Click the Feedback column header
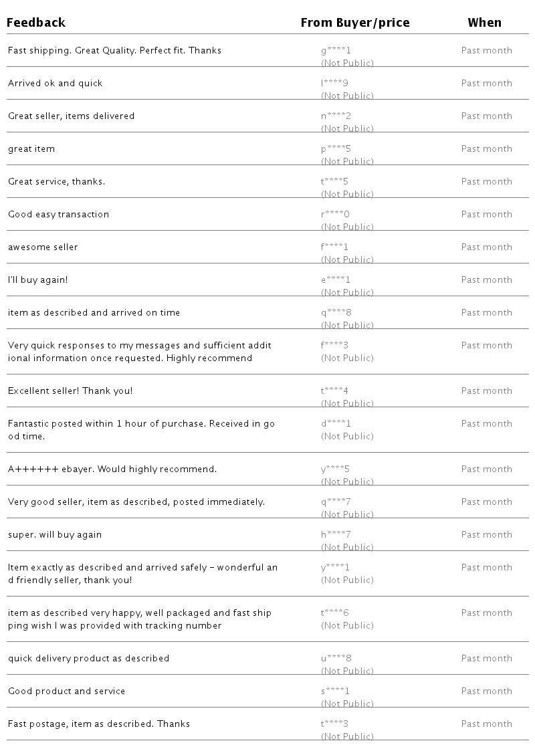The height and width of the screenshot is (753, 535). coord(36,23)
